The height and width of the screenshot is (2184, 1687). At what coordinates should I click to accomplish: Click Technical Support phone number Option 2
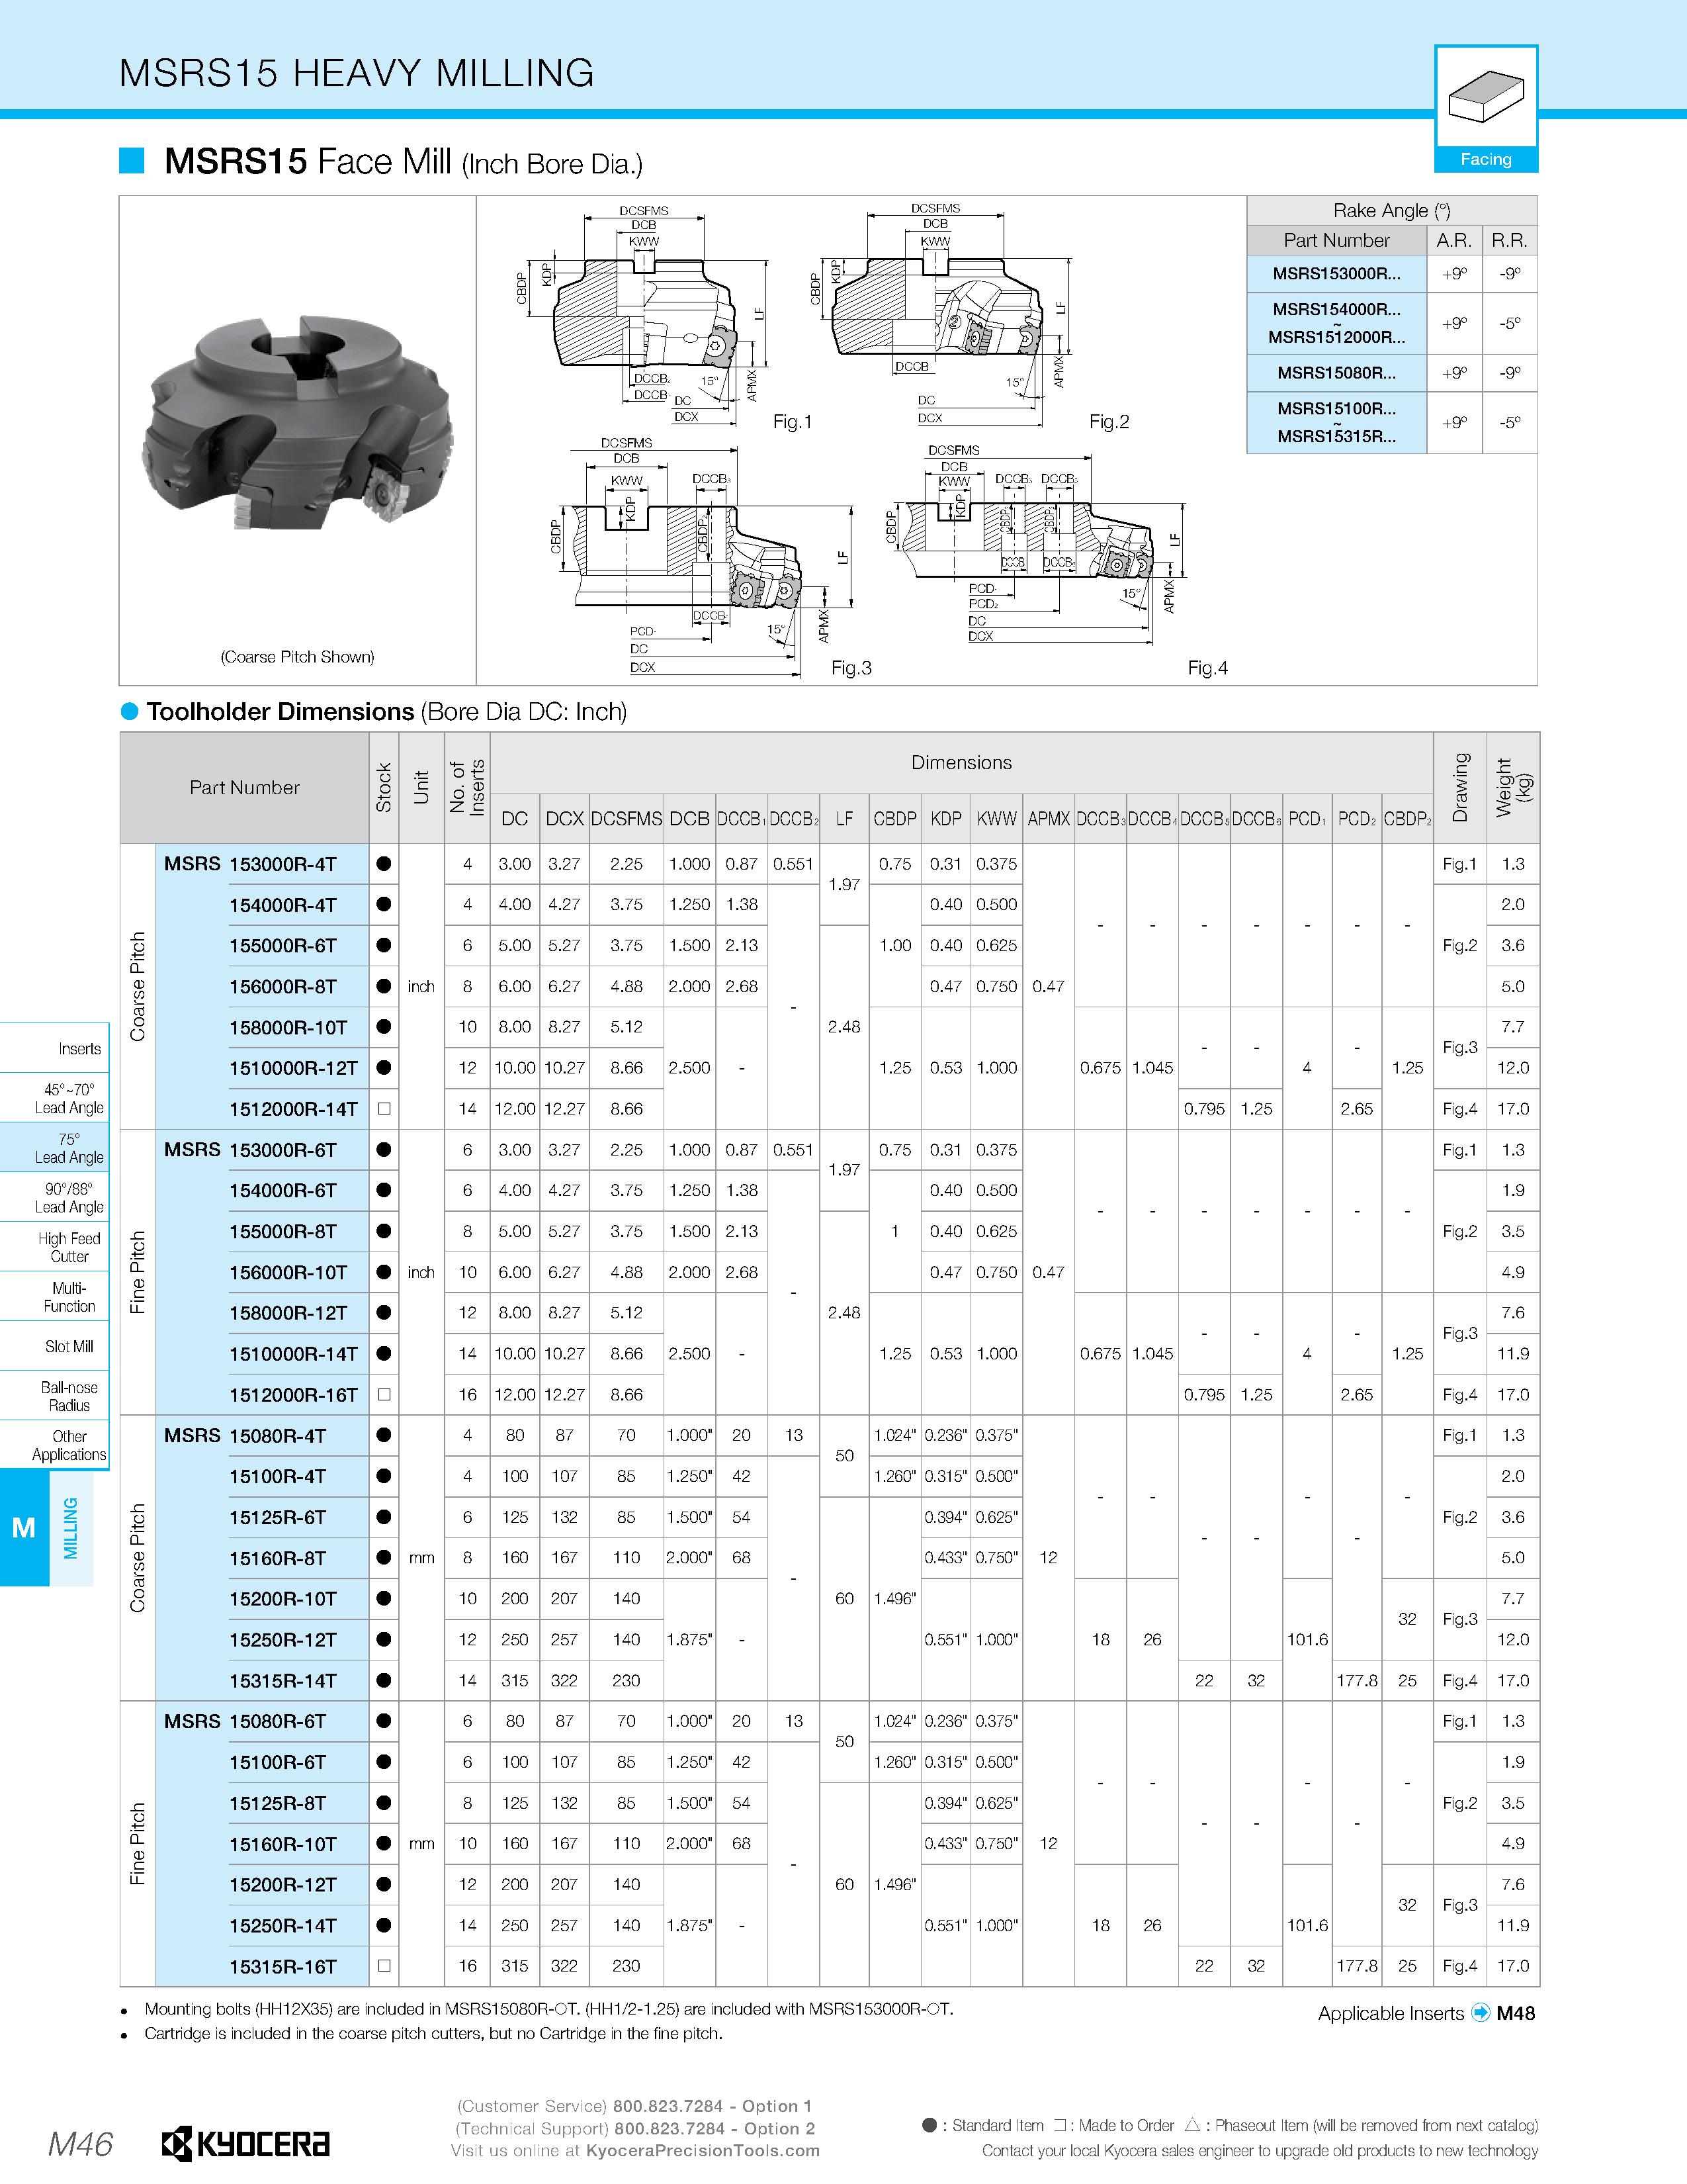pyautogui.click(x=714, y=2128)
